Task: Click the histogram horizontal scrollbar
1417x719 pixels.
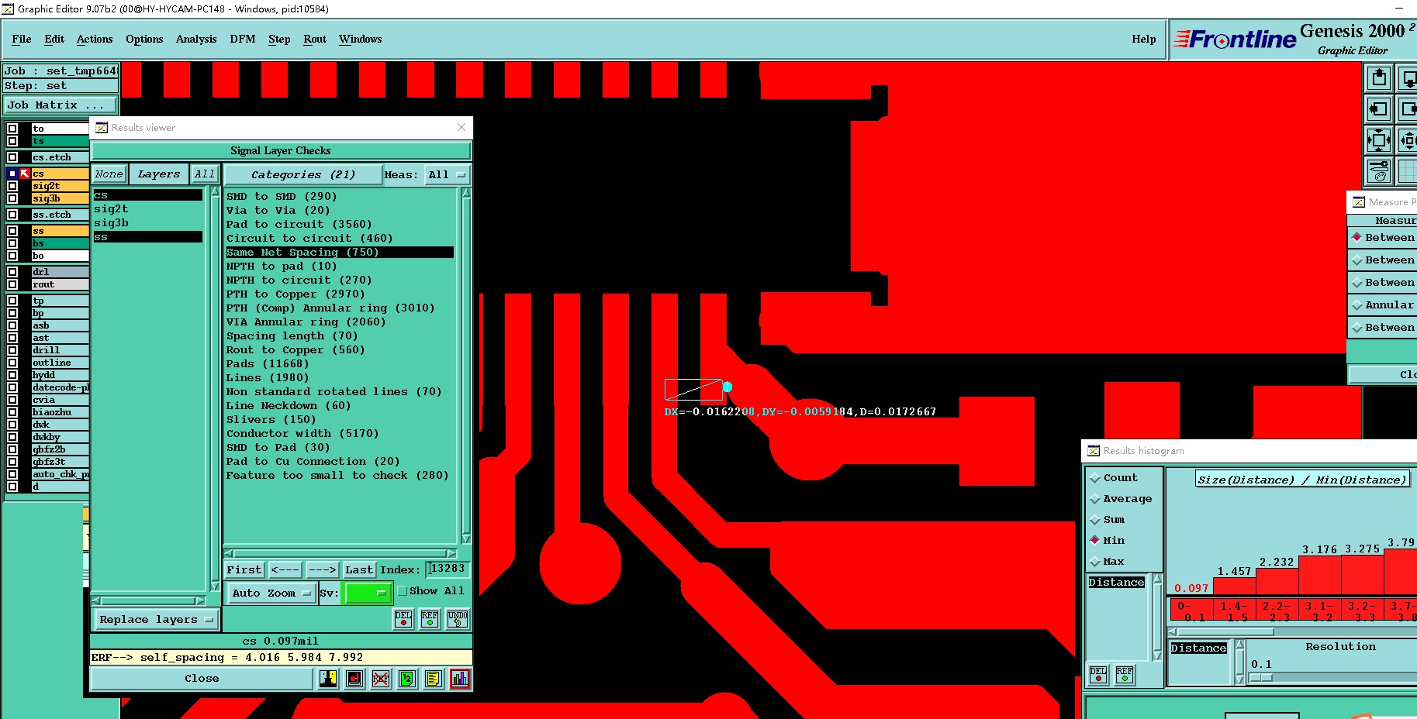Action: [x=1293, y=632]
